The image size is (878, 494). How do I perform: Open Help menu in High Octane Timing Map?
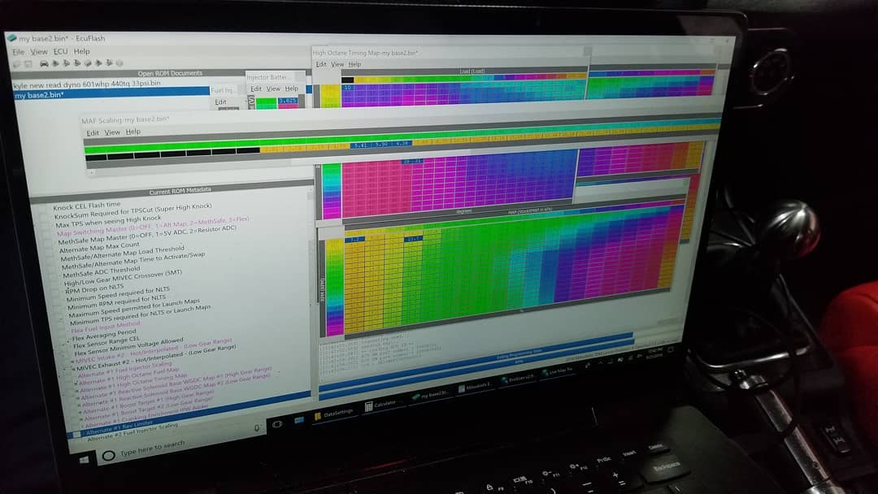pyautogui.click(x=354, y=64)
